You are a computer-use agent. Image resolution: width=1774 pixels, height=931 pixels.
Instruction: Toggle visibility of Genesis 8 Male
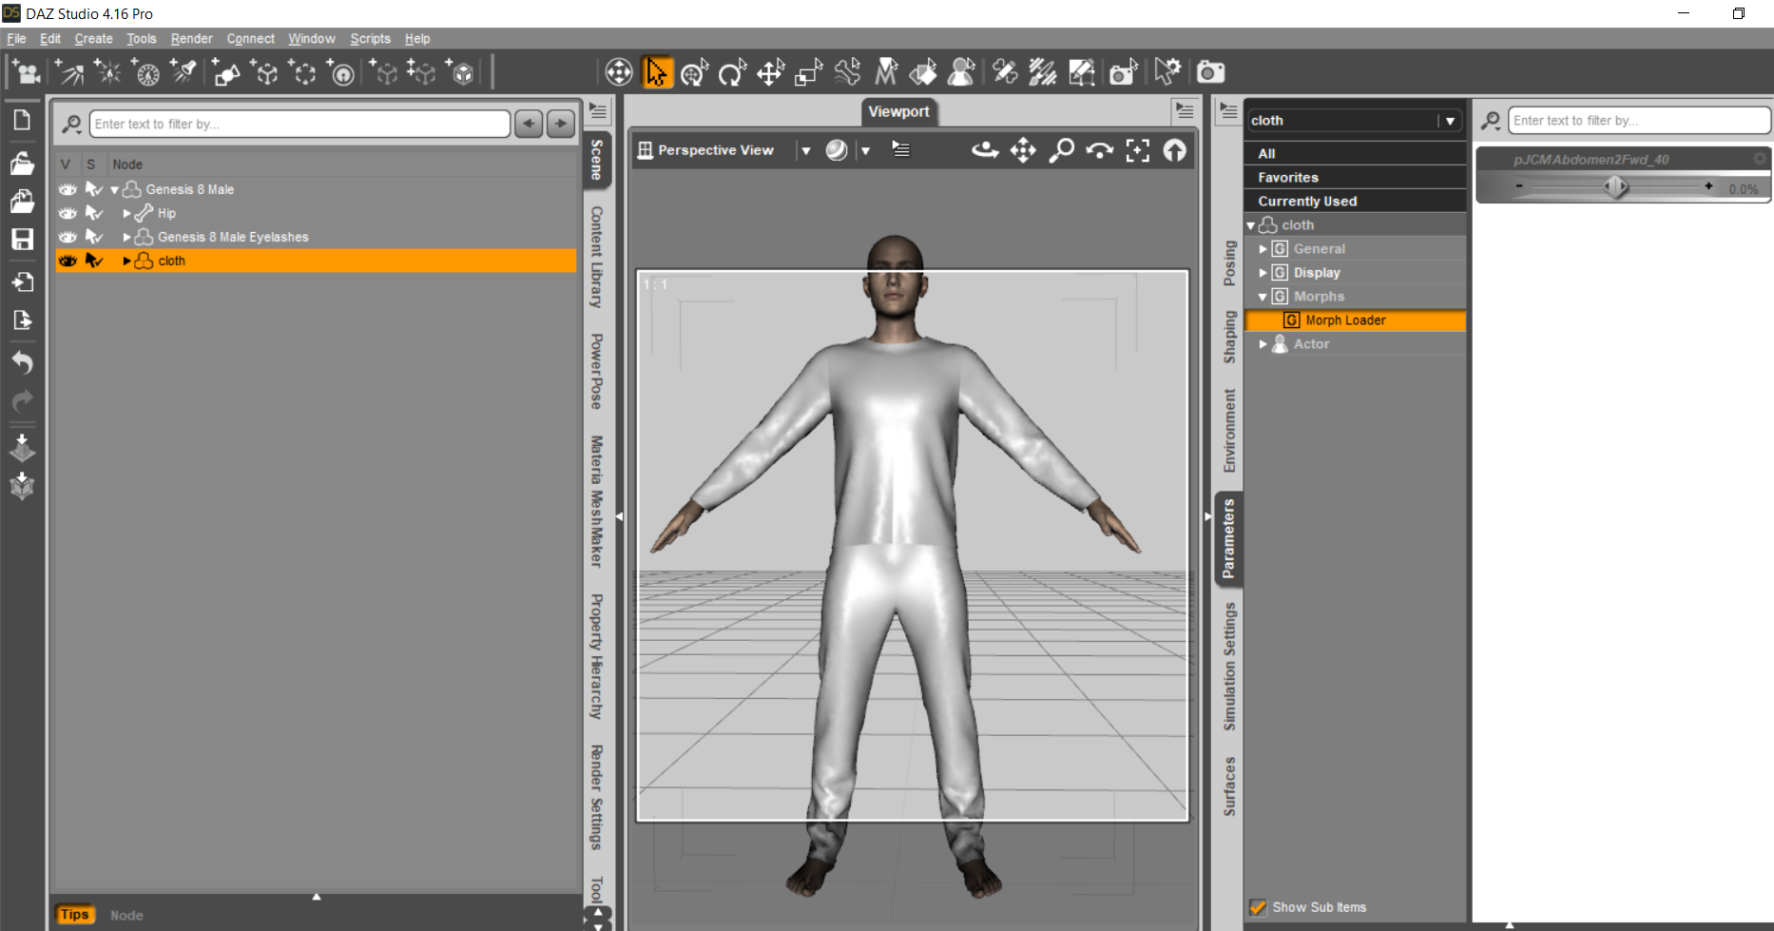click(67, 189)
